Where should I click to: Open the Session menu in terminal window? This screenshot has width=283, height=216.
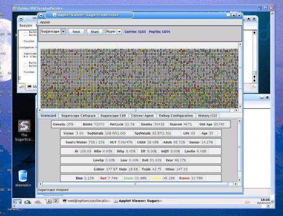(26, 26)
